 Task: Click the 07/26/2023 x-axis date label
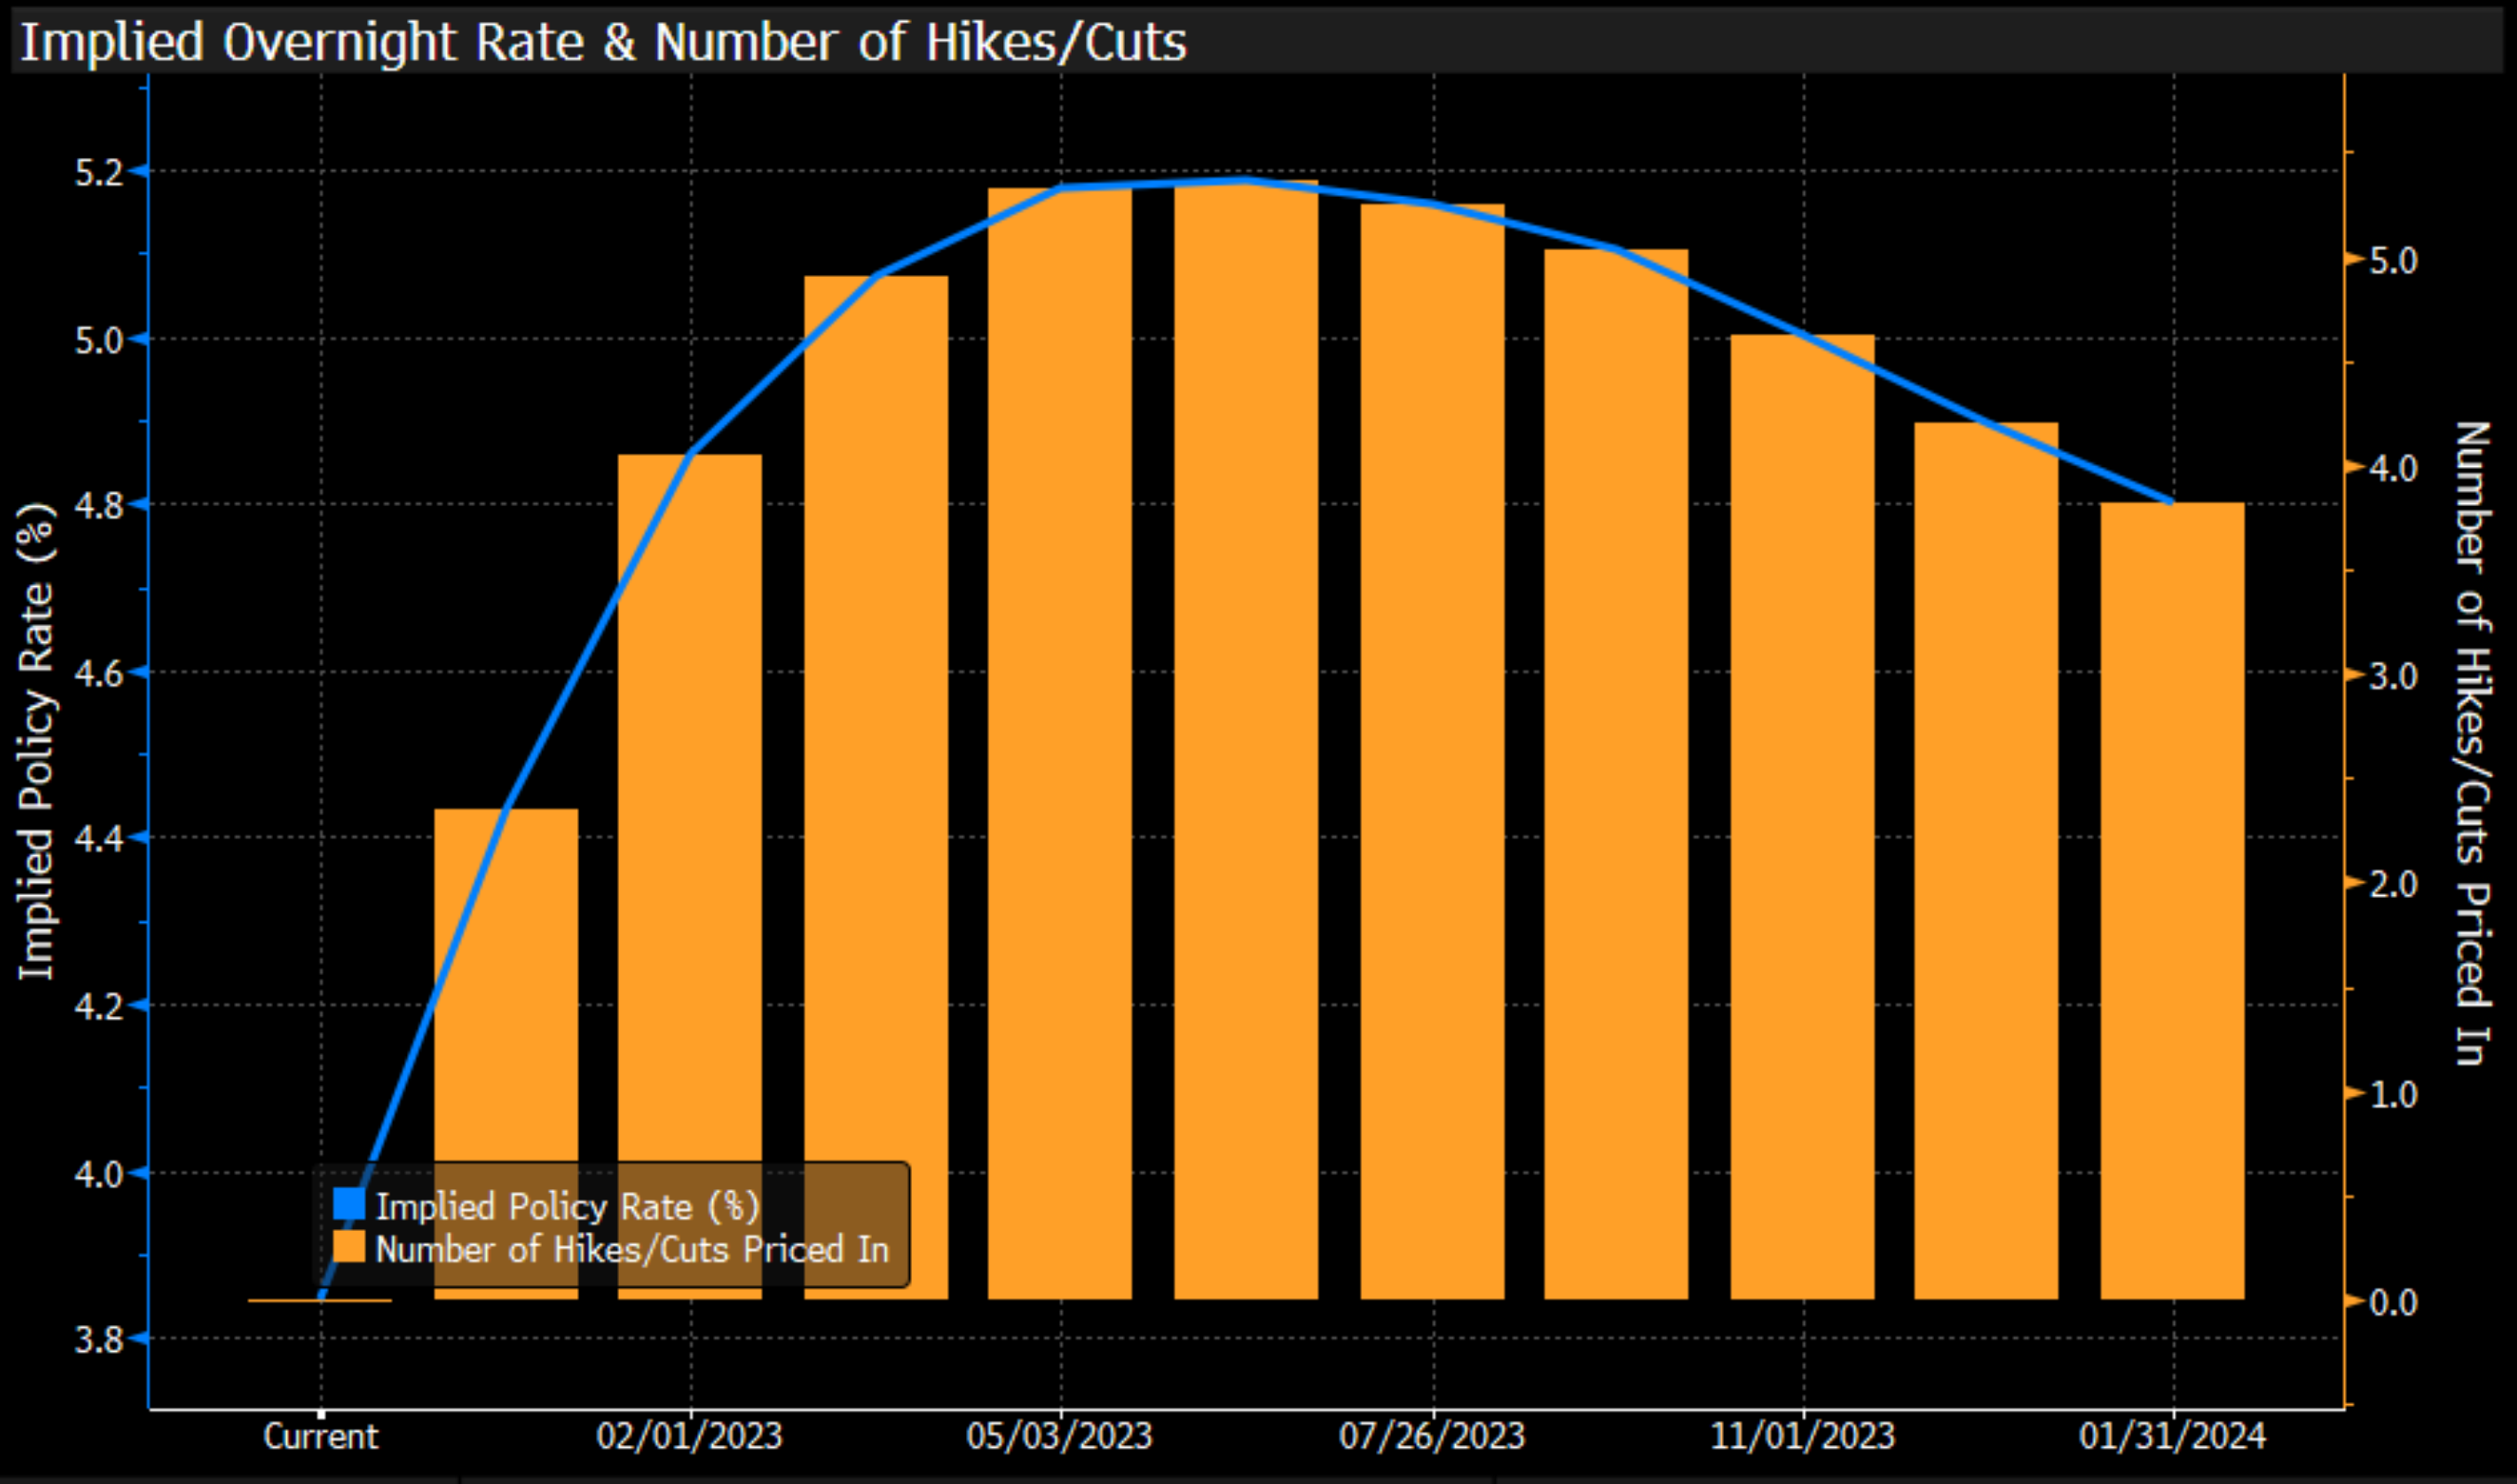point(1431,1436)
